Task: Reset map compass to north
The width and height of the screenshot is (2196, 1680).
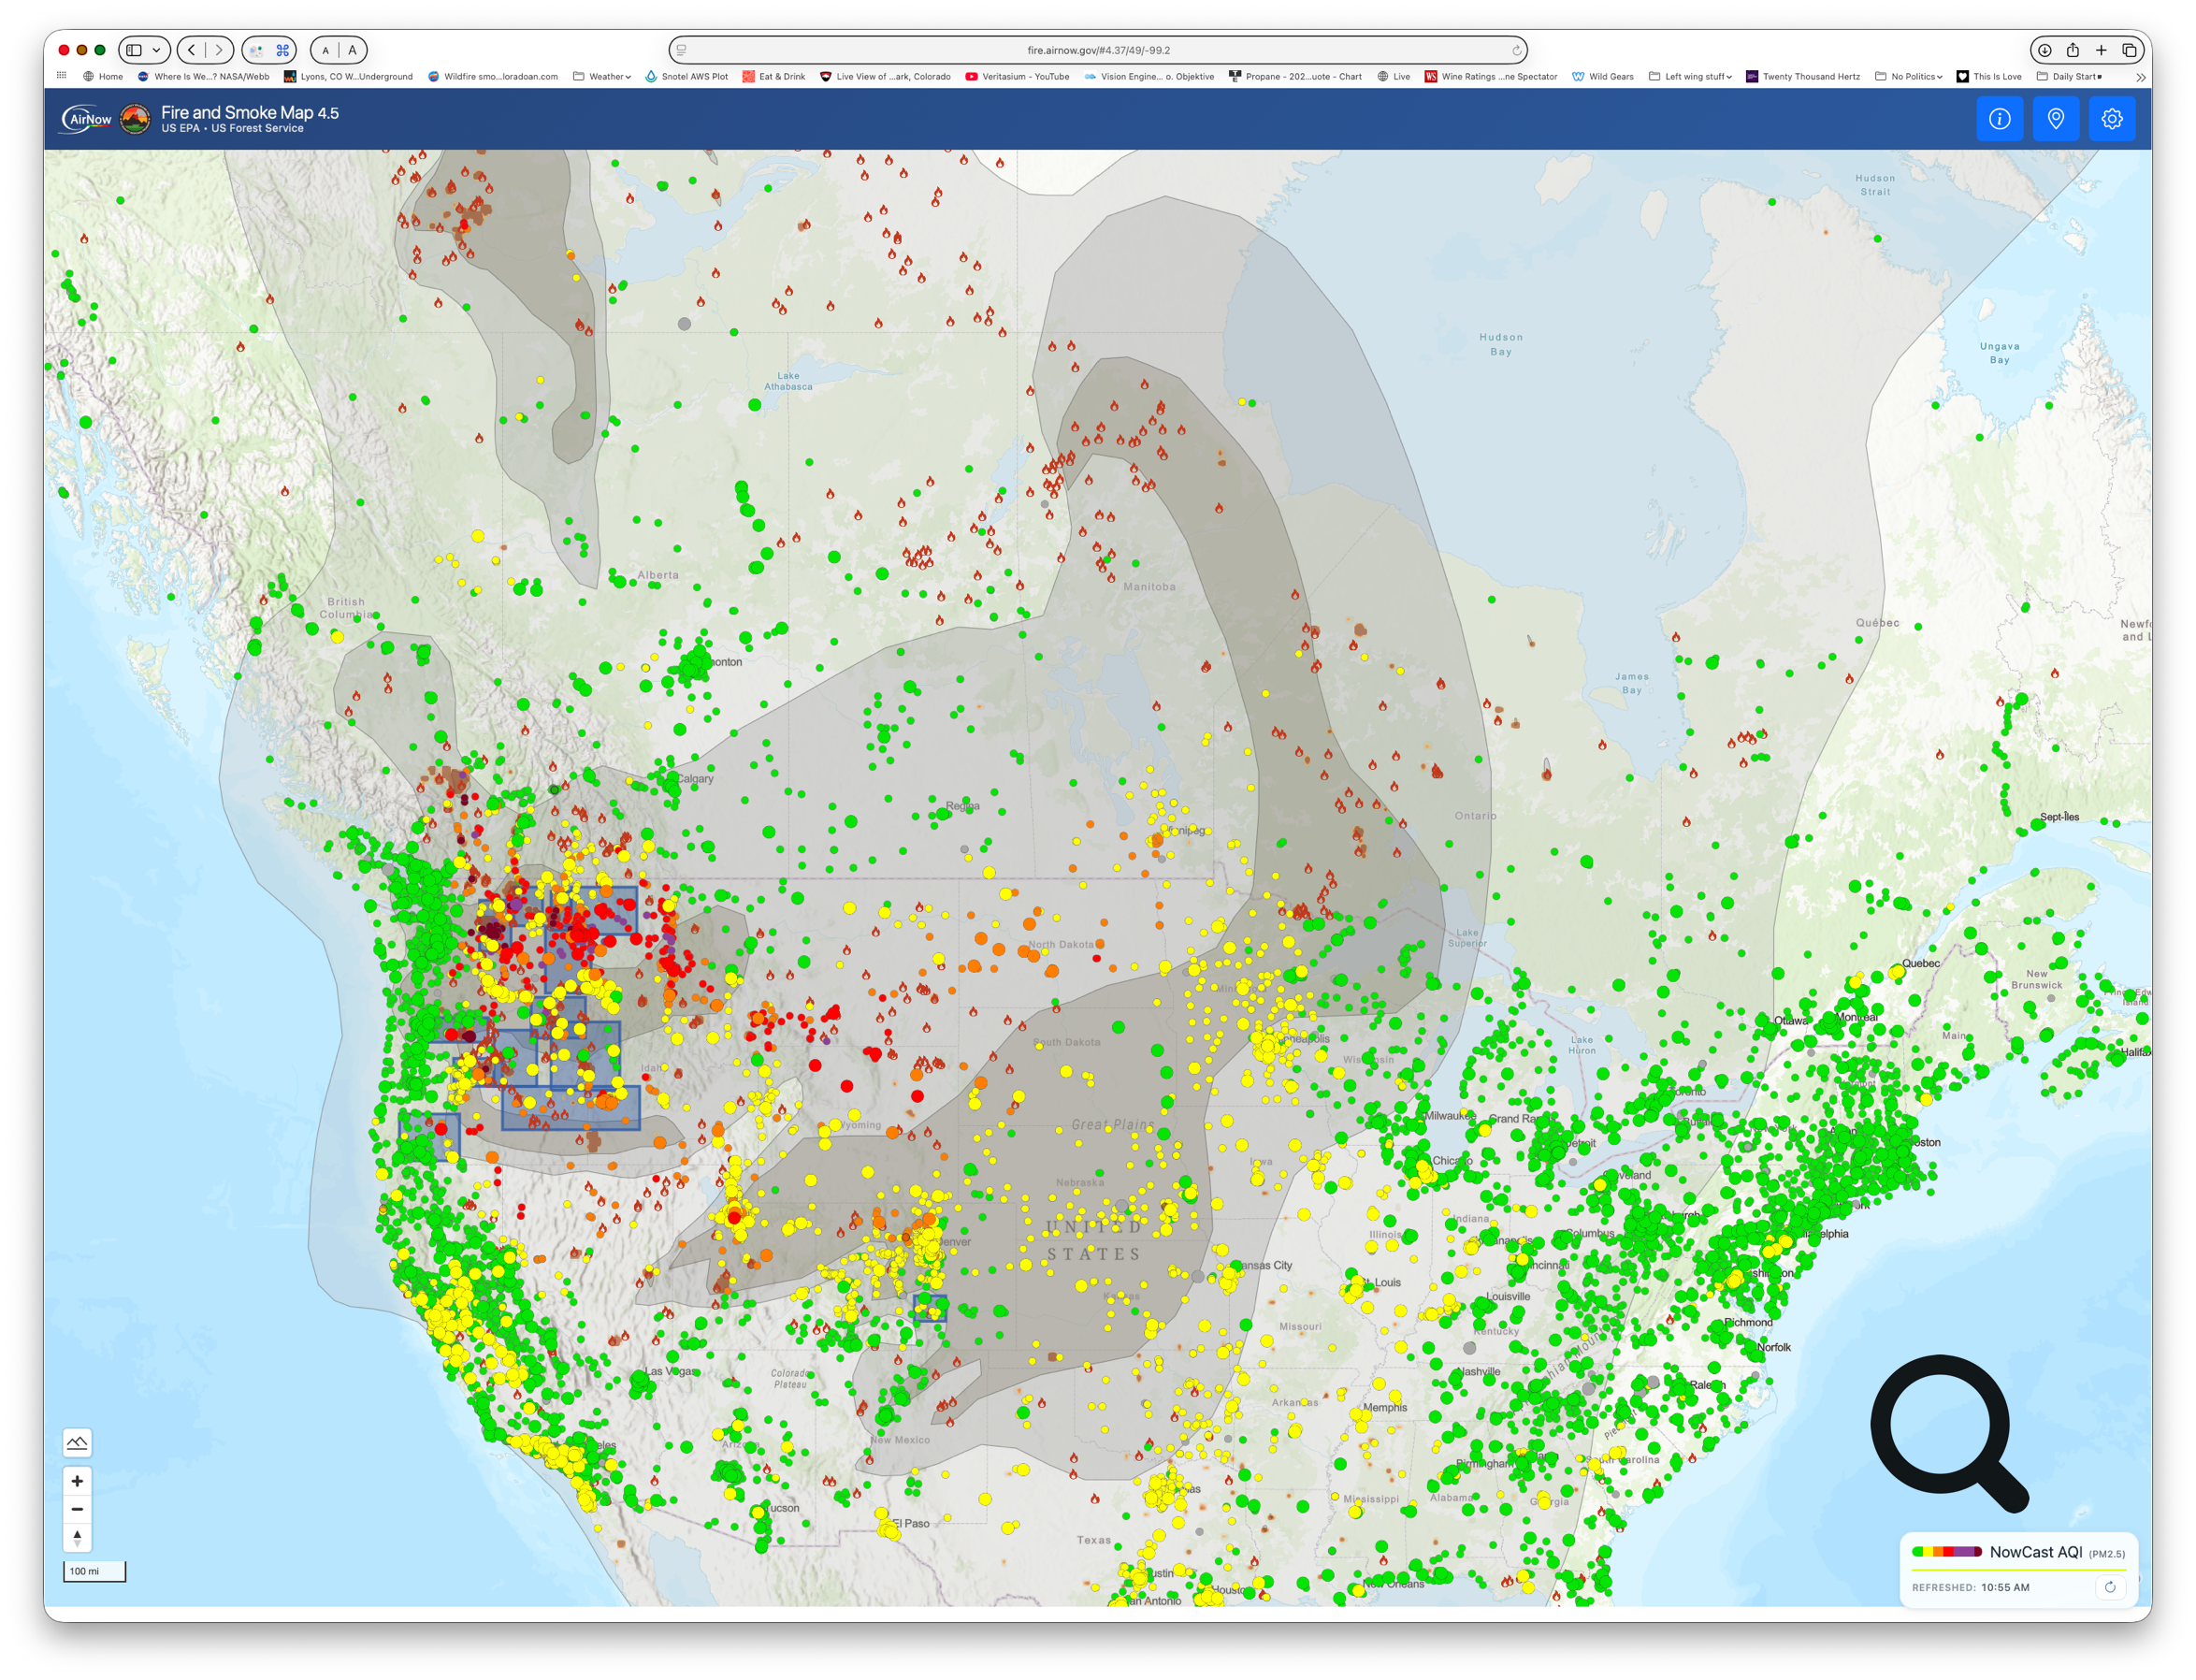Action: 77,1537
